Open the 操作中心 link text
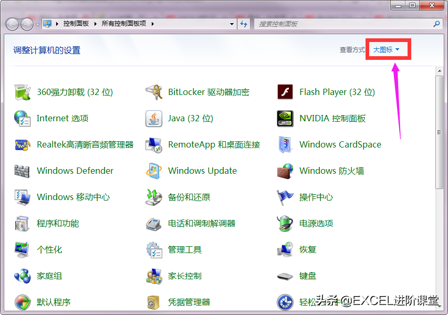This screenshot has width=448, height=315. [316, 197]
